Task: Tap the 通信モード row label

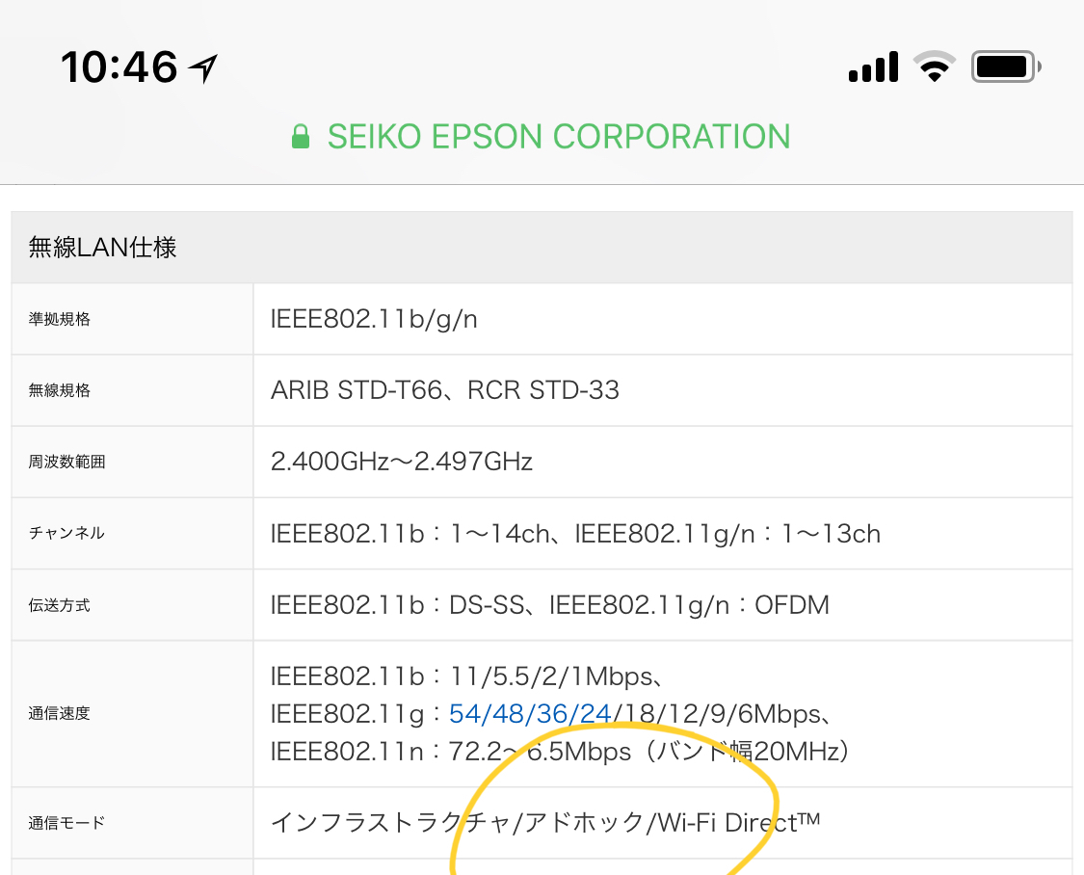Action: click(x=67, y=823)
